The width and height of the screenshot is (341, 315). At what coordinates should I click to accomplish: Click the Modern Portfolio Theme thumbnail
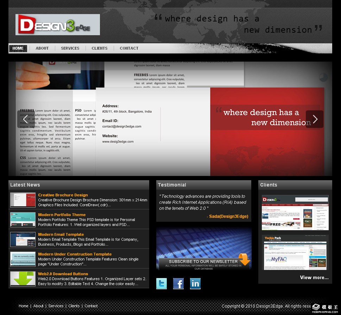23,220
